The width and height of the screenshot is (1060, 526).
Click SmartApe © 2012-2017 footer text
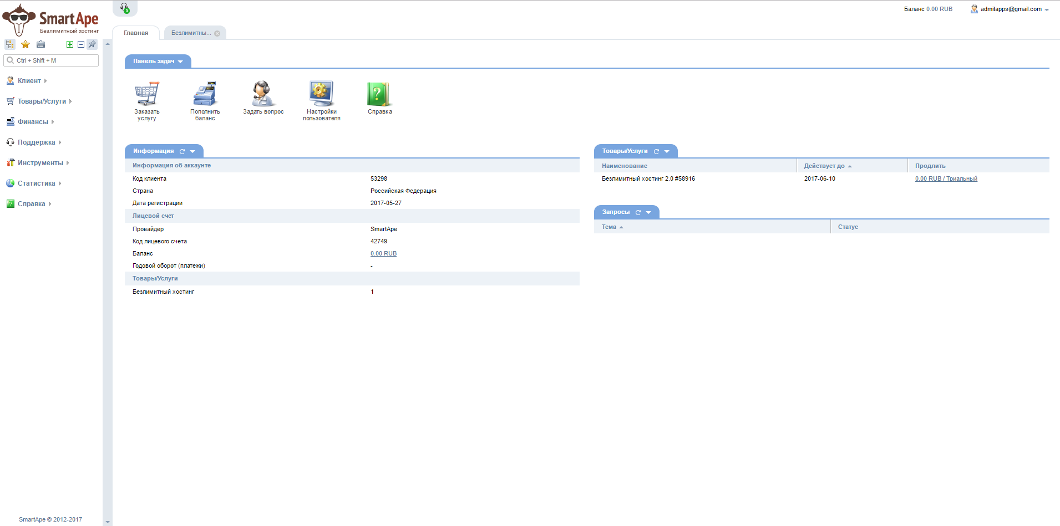50,519
